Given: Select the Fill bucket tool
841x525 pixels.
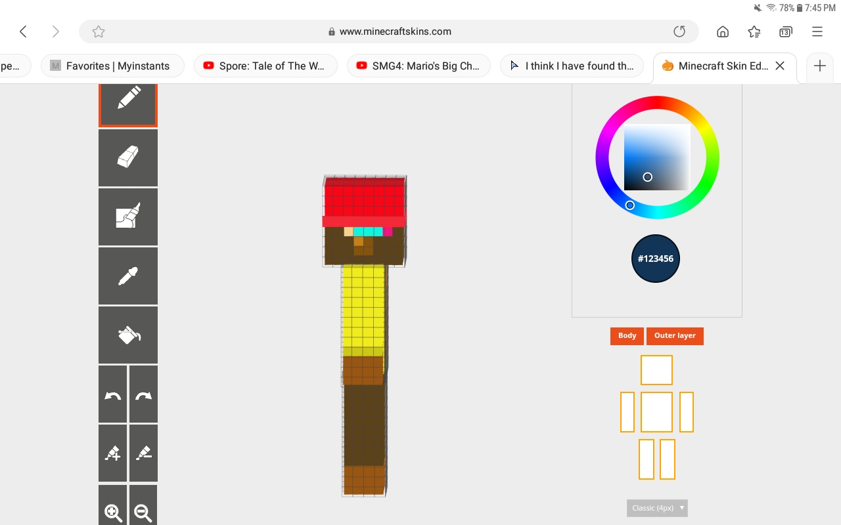Looking at the screenshot, I should pyautogui.click(x=128, y=335).
